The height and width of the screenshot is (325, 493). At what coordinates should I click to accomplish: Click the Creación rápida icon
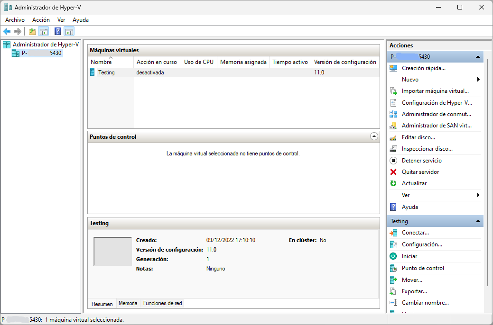pyautogui.click(x=393, y=68)
